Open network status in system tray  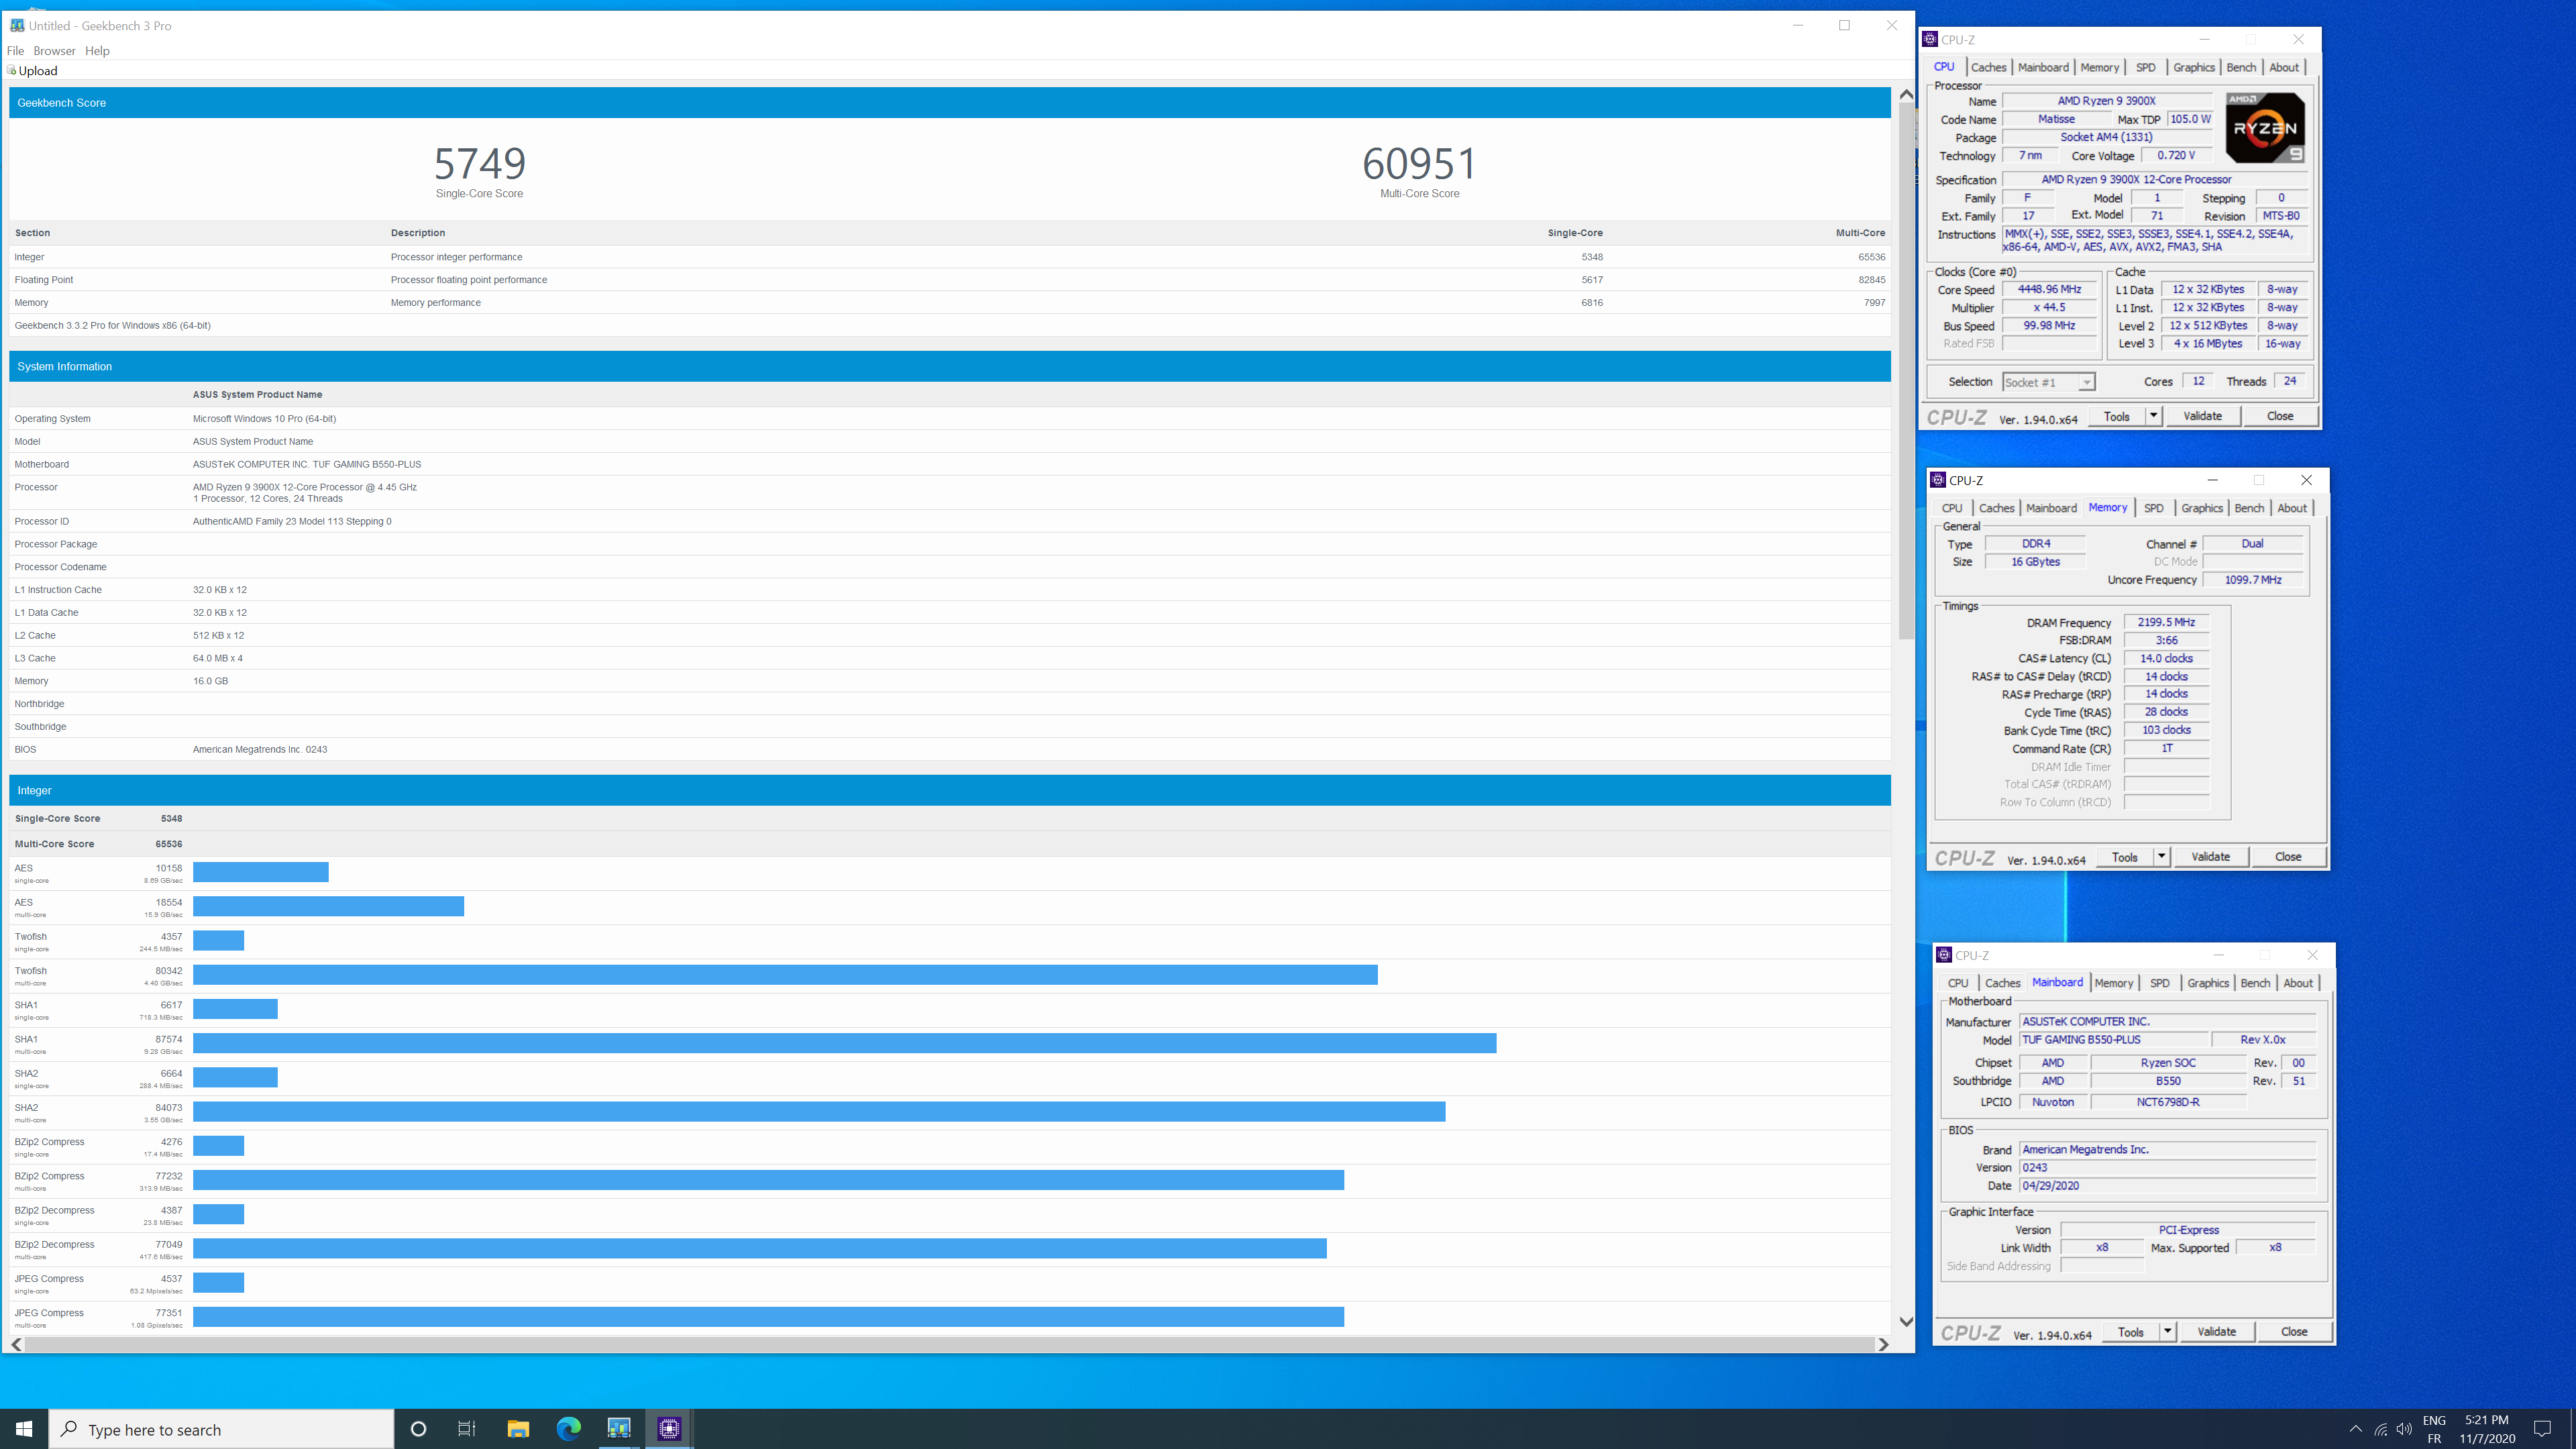pos(2381,1429)
